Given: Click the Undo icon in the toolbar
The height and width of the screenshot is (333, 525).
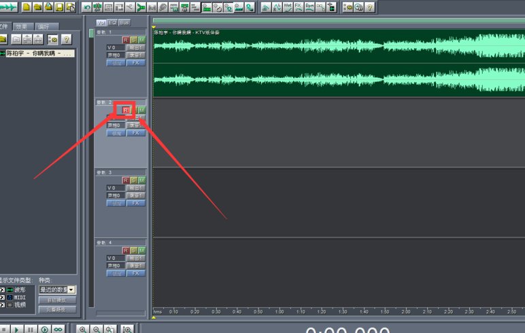Looking at the screenshot, I should [x=86, y=7].
